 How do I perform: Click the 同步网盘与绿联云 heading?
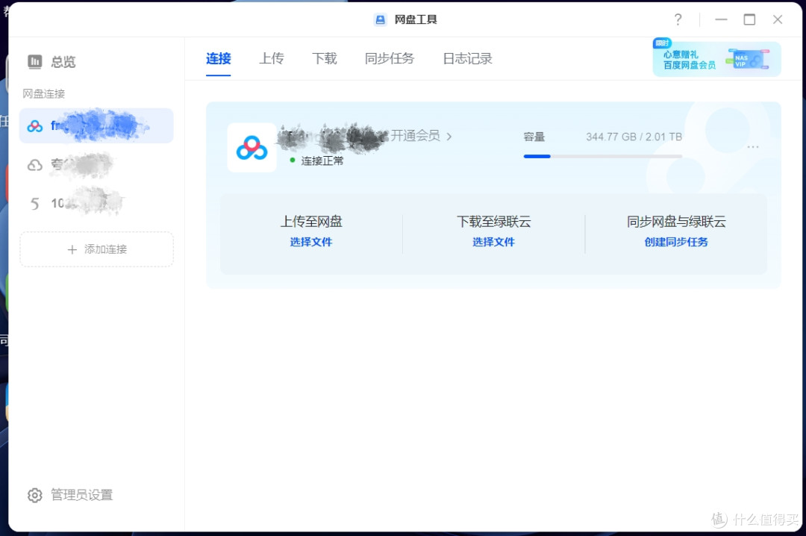coord(676,222)
